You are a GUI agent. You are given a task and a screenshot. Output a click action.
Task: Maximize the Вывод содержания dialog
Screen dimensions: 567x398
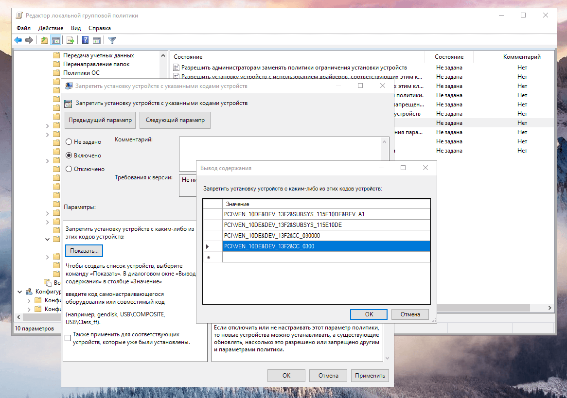click(x=403, y=168)
